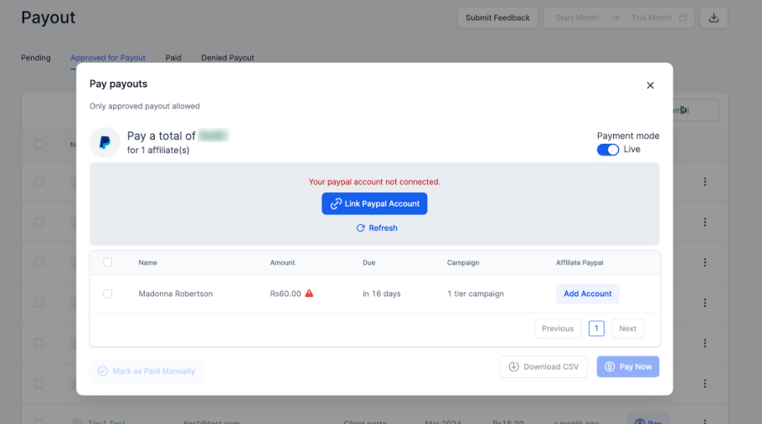Click Pay Now button
The height and width of the screenshot is (424, 762).
(628, 367)
